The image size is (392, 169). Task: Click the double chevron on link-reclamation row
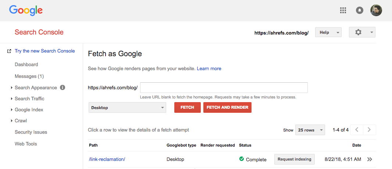(370, 159)
